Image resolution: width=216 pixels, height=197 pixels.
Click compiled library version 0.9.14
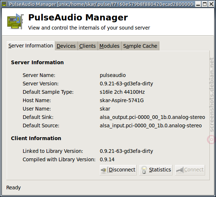(x=107, y=160)
